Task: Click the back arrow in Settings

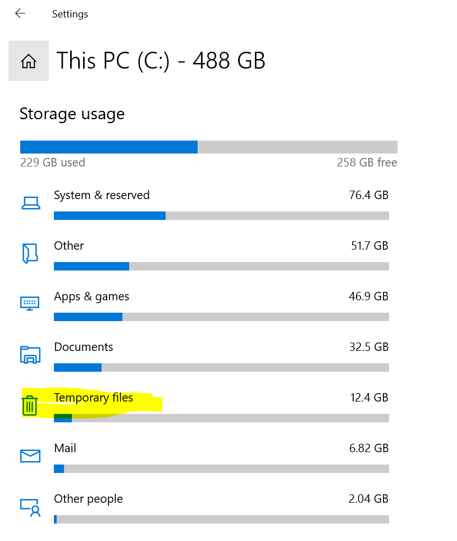Action: [20, 13]
